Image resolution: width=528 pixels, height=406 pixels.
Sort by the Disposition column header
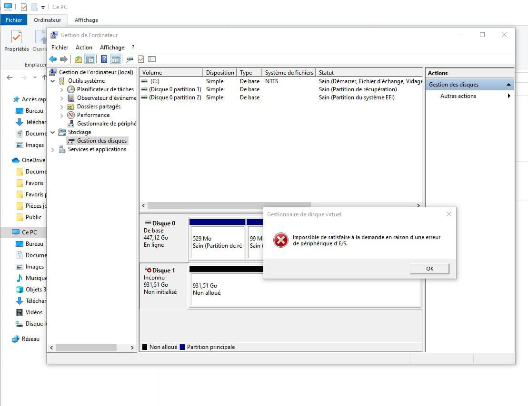(220, 73)
